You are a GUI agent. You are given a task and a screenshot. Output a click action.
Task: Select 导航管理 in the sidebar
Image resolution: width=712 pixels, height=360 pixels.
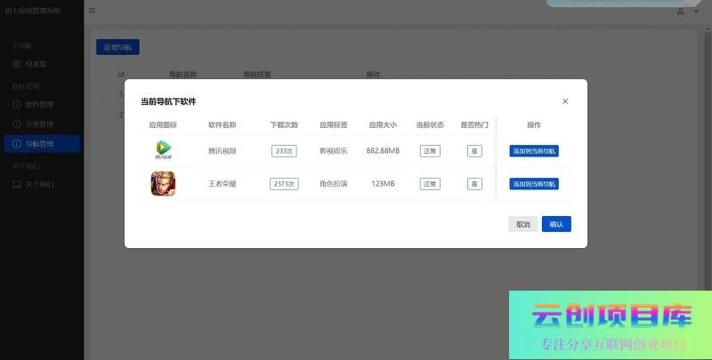pyautogui.click(x=39, y=143)
